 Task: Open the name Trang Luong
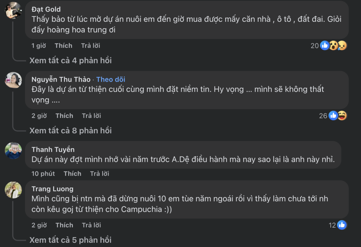tap(52, 189)
